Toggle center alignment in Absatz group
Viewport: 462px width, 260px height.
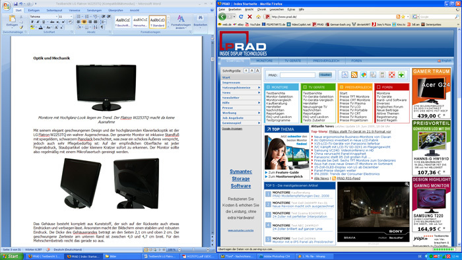pyautogui.click(x=84, y=22)
